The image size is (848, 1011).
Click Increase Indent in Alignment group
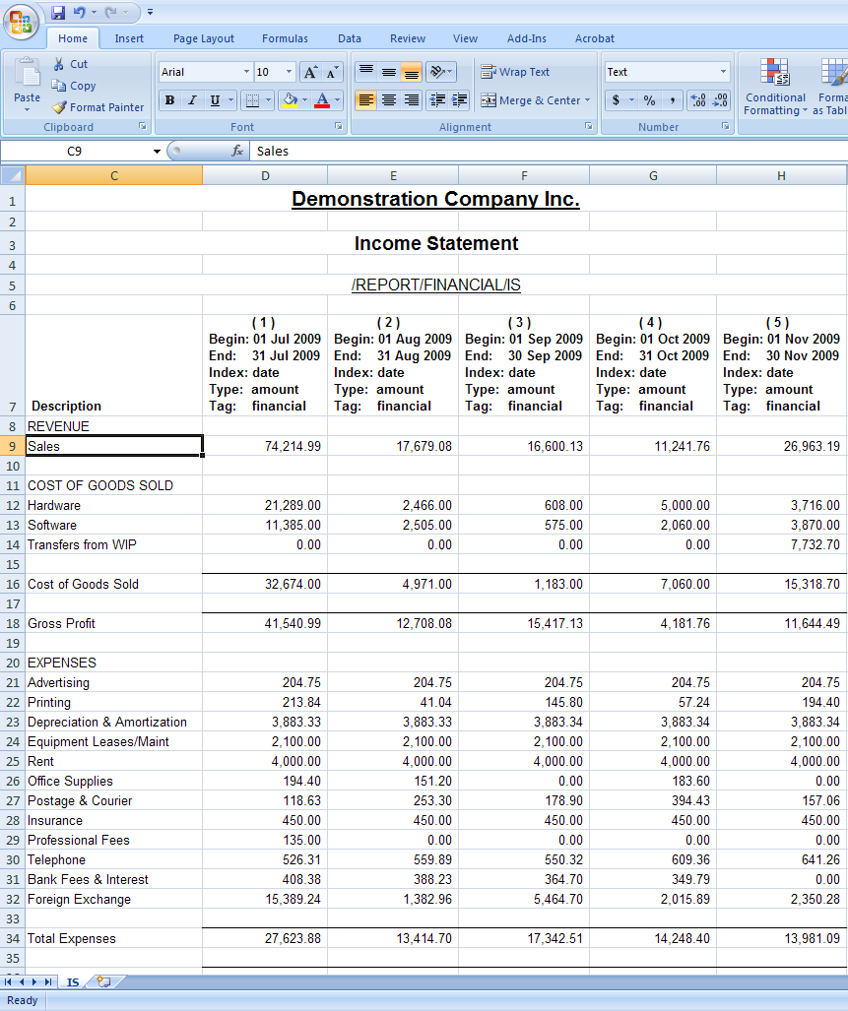tap(457, 100)
